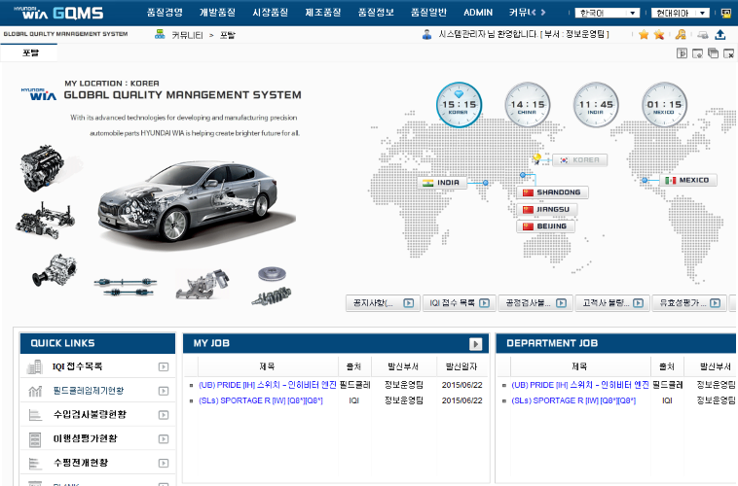
Task: Click the gold favorites star icon
Action: [x=644, y=34]
